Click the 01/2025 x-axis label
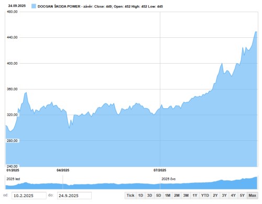 (x=13, y=170)
